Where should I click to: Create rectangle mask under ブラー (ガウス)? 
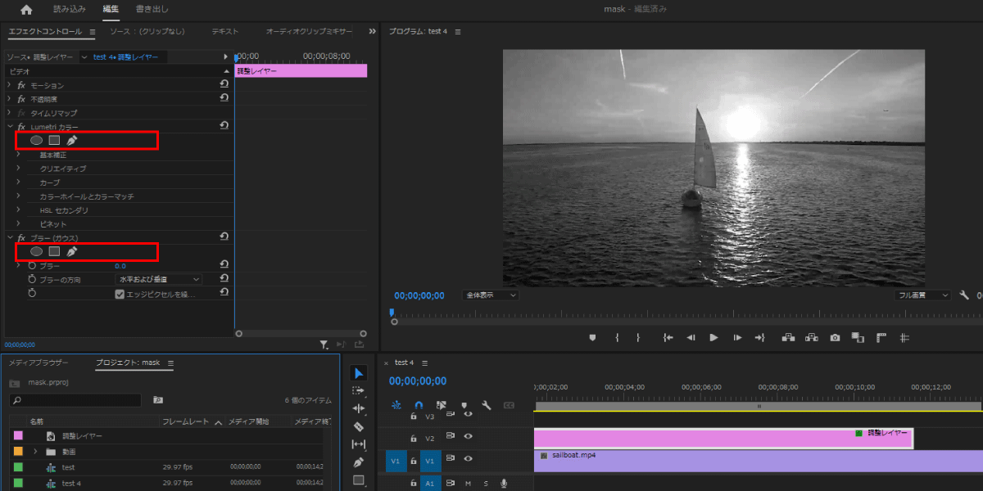[54, 251]
